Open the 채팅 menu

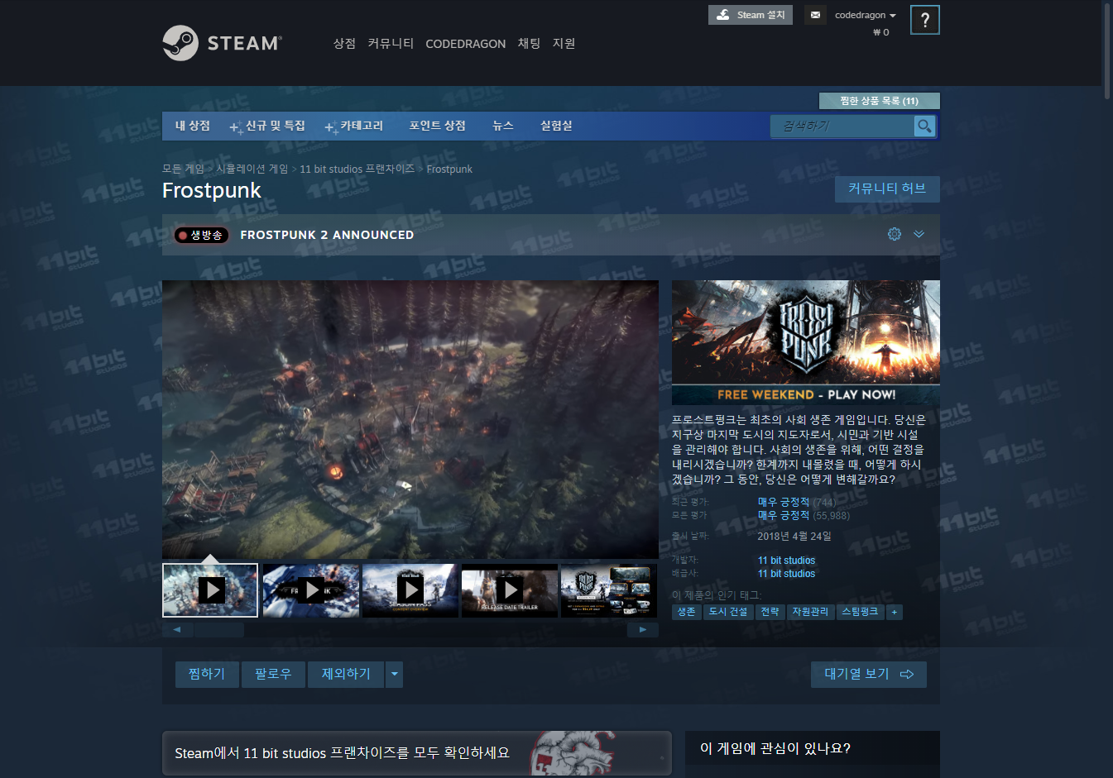[529, 43]
